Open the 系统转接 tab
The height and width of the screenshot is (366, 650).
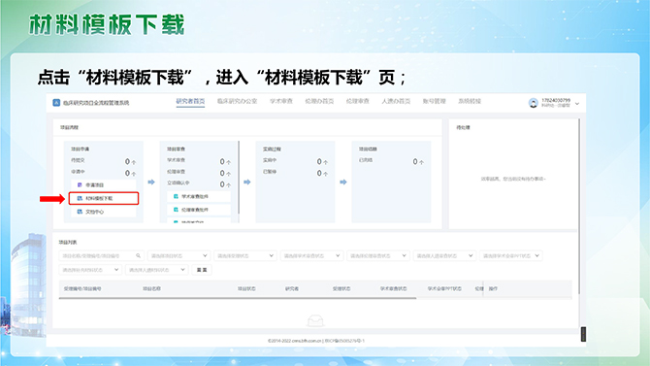pyautogui.click(x=470, y=101)
